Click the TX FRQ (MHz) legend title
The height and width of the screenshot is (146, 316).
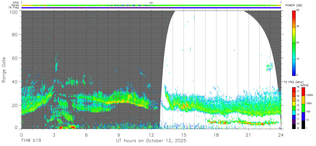point(294,82)
